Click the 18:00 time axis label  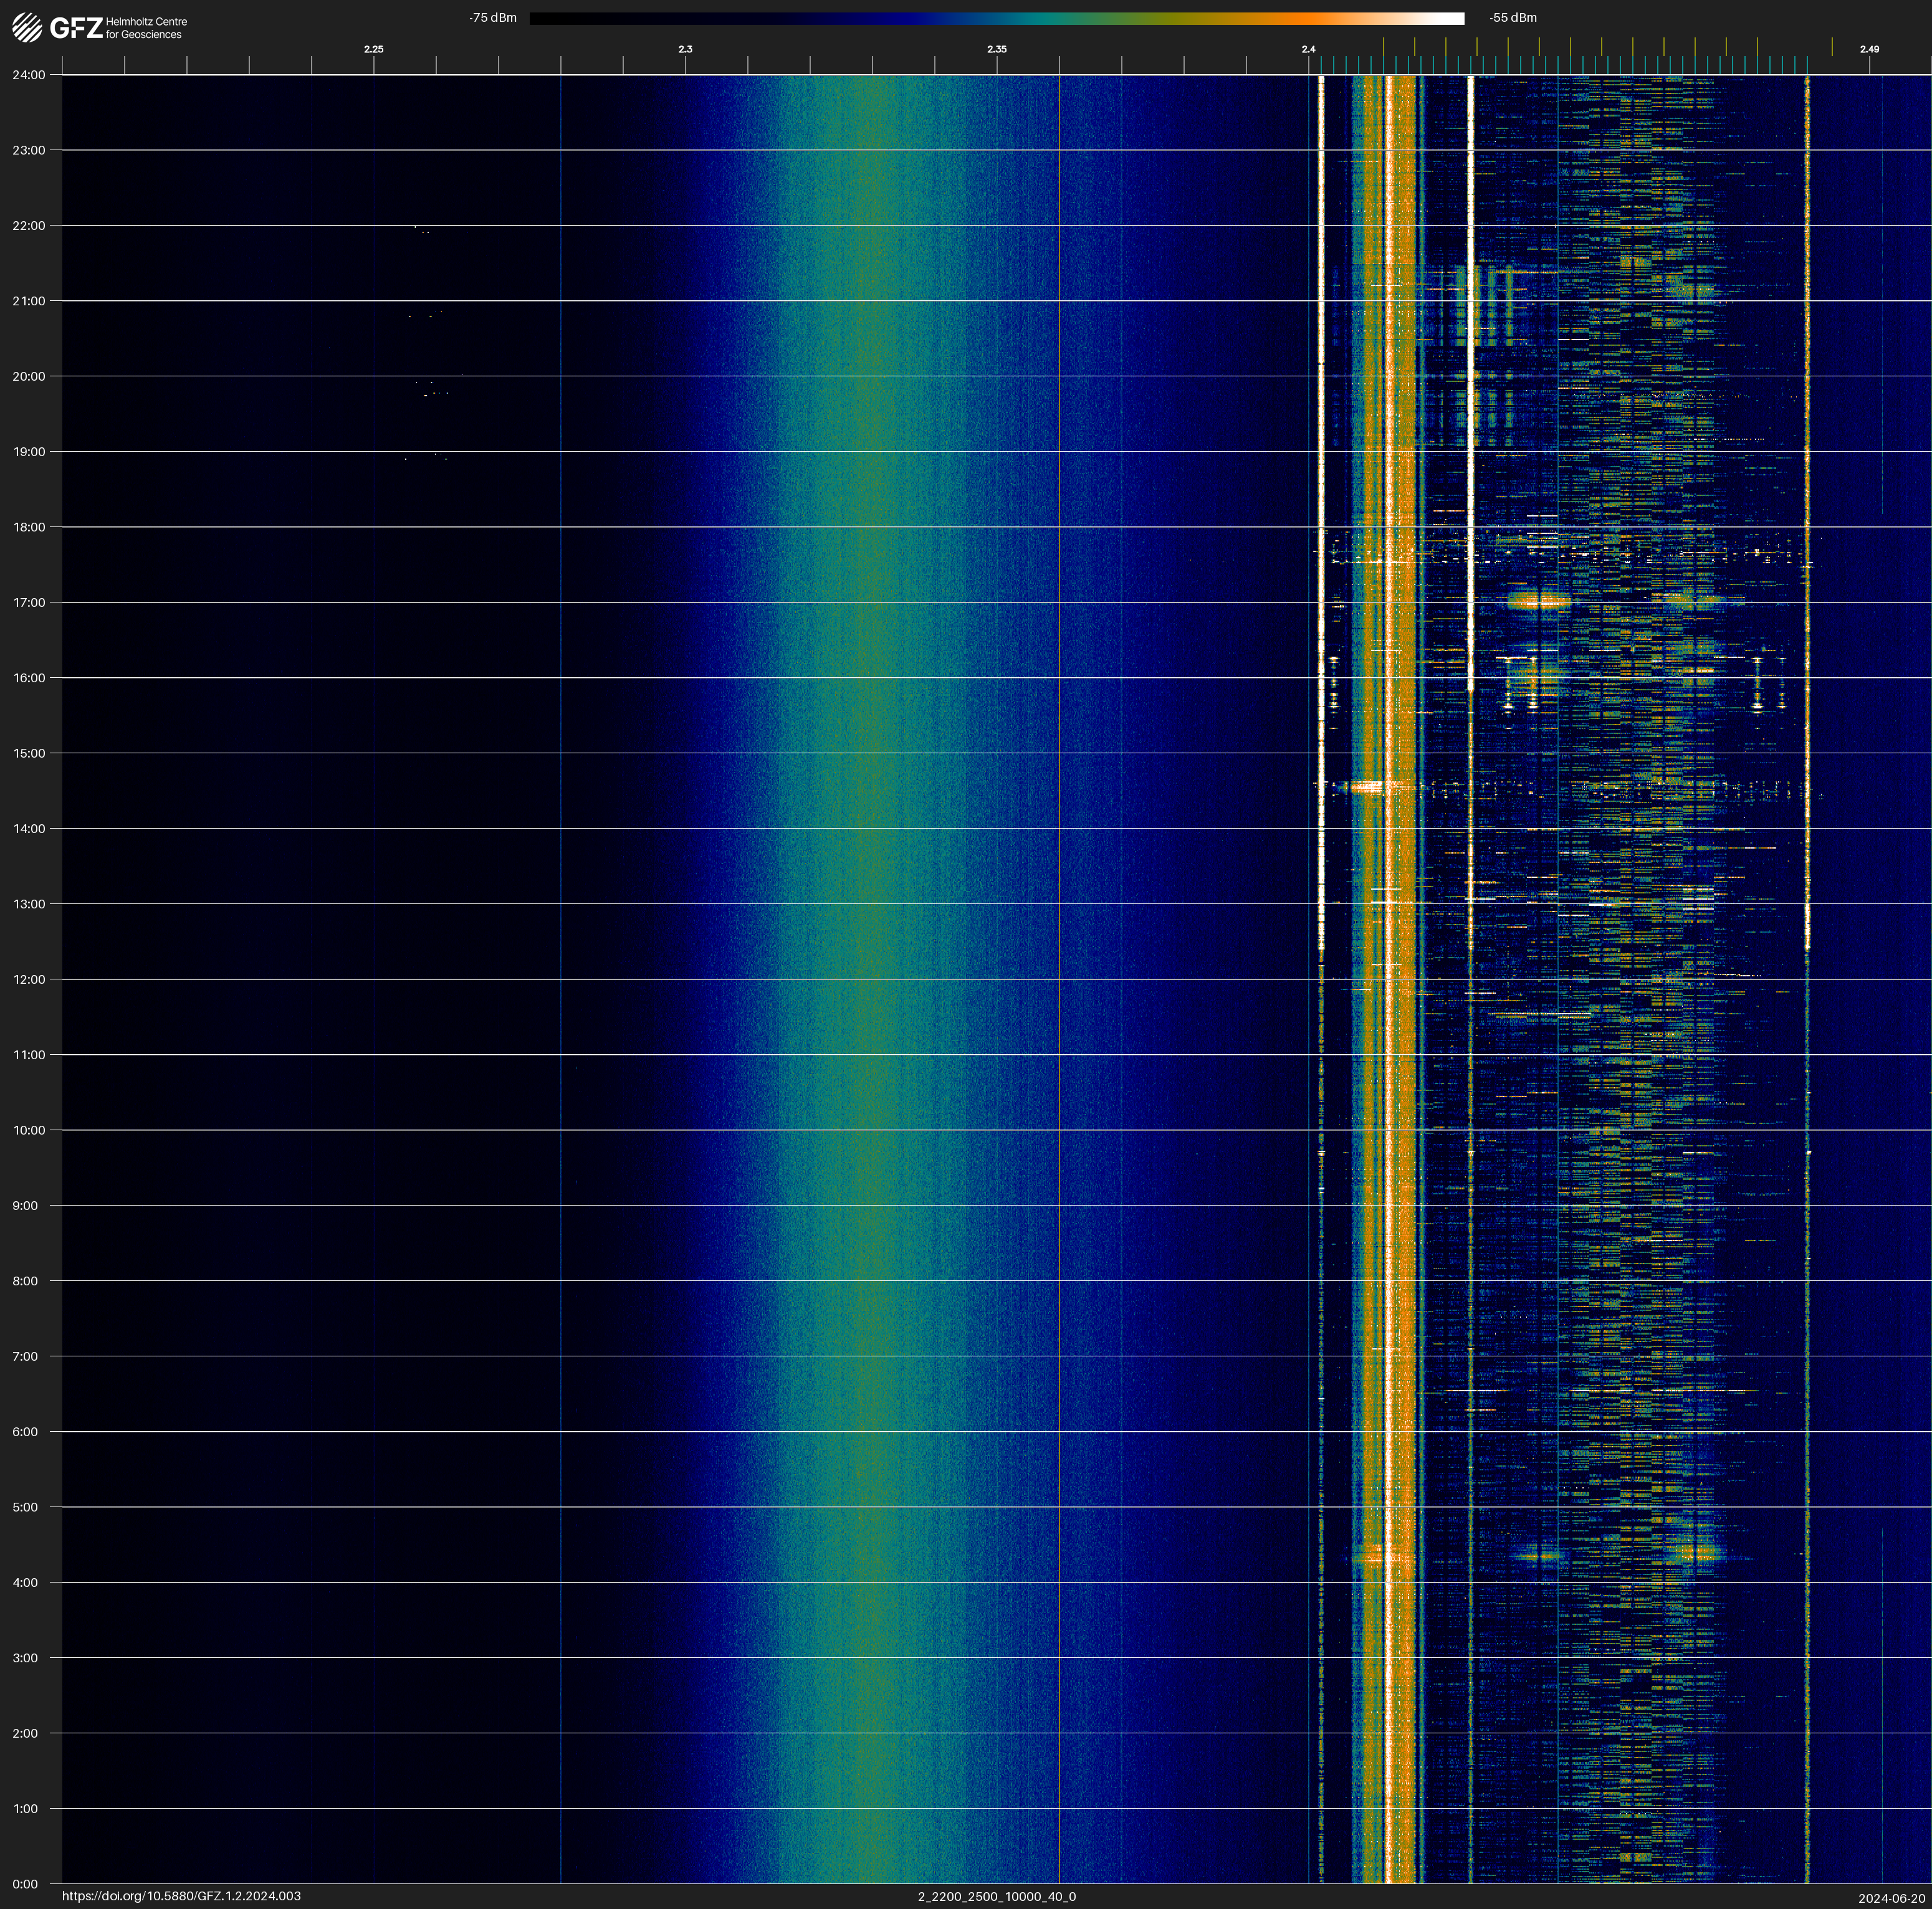29,526
